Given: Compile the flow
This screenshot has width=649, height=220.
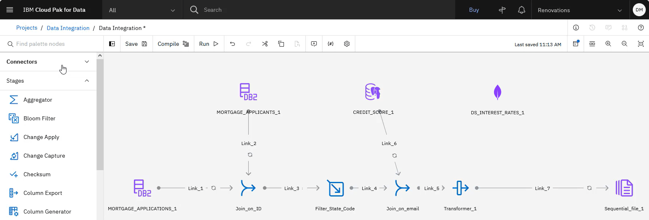Looking at the screenshot, I should pos(173,44).
